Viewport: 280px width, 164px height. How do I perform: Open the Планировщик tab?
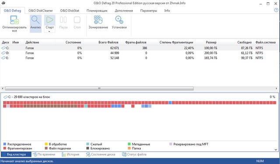coord(97,11)
